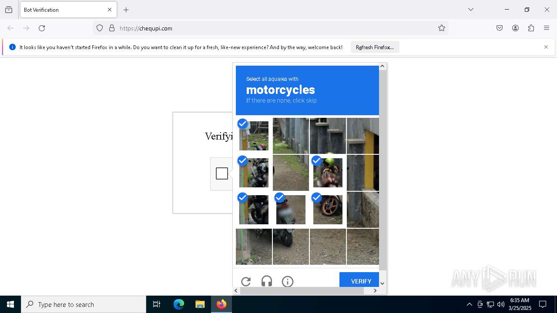View site security padlock info
The height and width of the screenshot is (313, 557).
(x=112, y=28)
